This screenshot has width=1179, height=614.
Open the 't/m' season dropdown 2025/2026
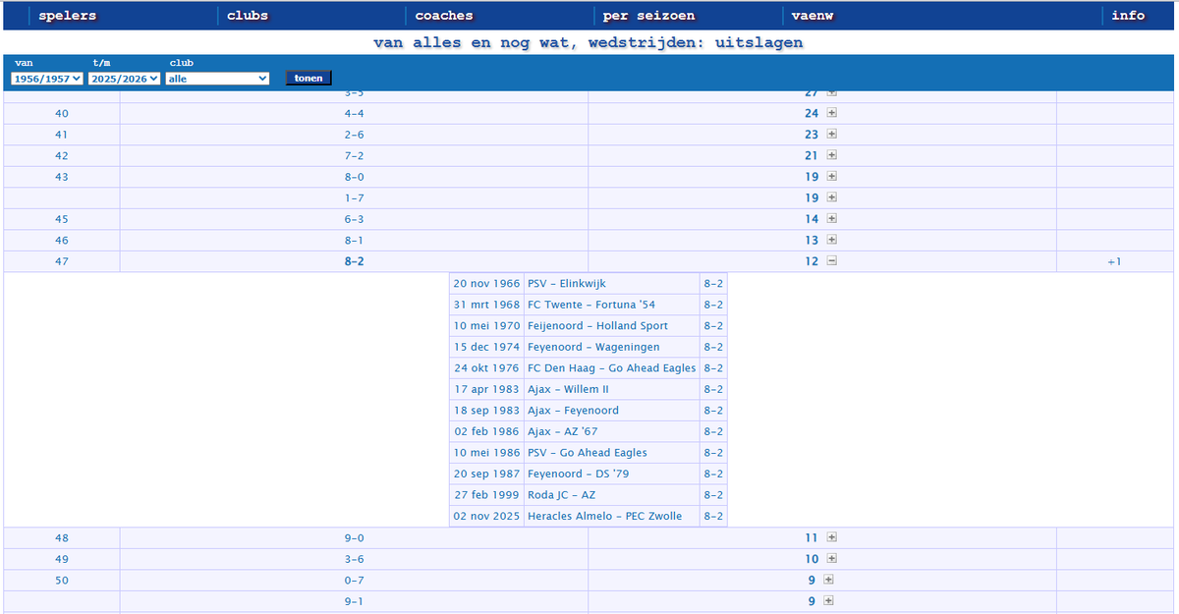pyautogui.click(x=124, y=79)
